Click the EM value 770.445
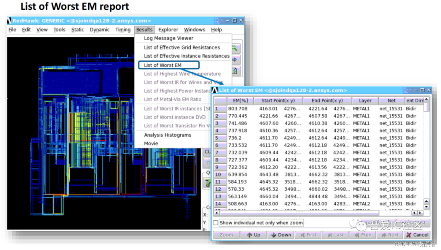Image resolution: width=441 pixels, height=250 pixels. click(238, 116)
